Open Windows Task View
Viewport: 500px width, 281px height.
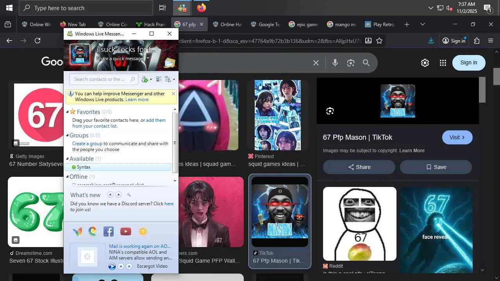(162, 8)
